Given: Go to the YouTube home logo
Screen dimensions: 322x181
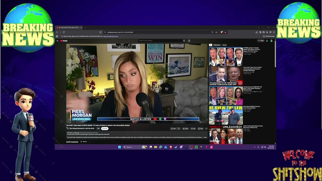Looking at the screenshot, I should 64,41.
